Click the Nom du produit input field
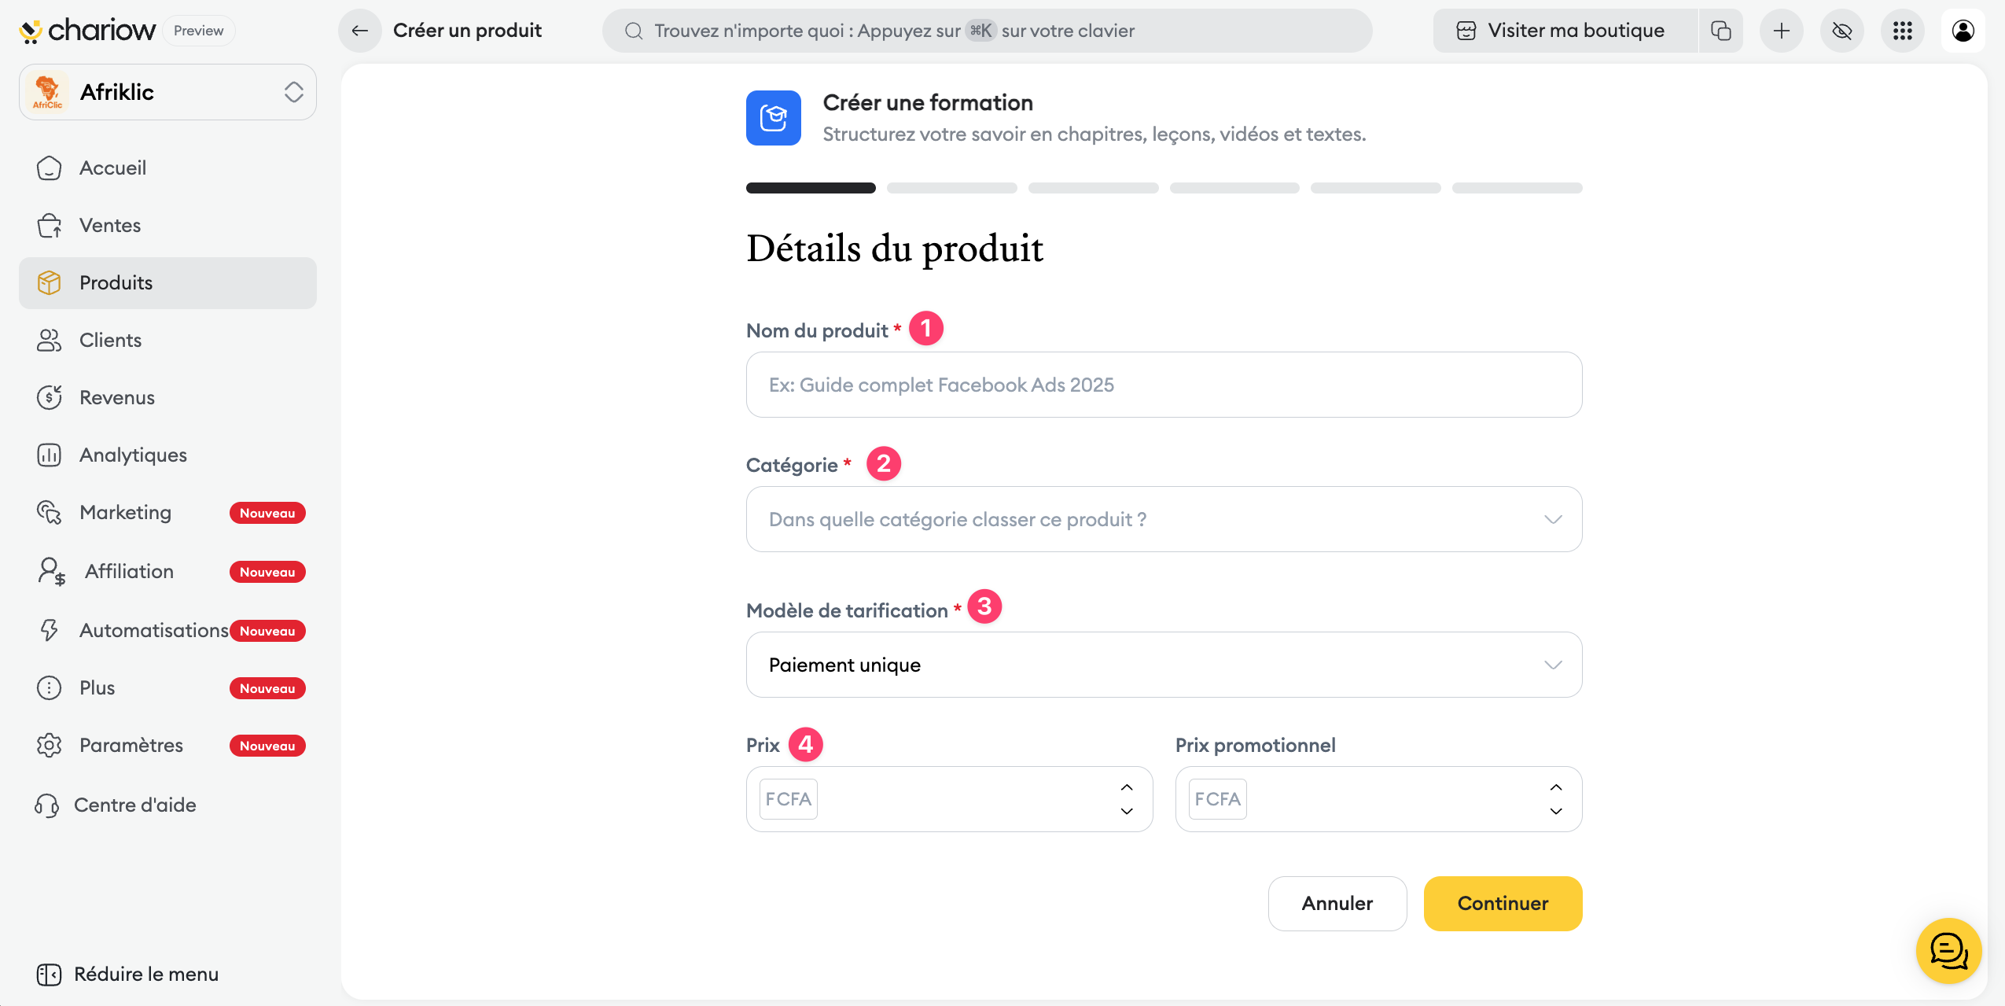Image resolution: width=2005 pixels, height=1006 pixels. tap(1164, 385)
